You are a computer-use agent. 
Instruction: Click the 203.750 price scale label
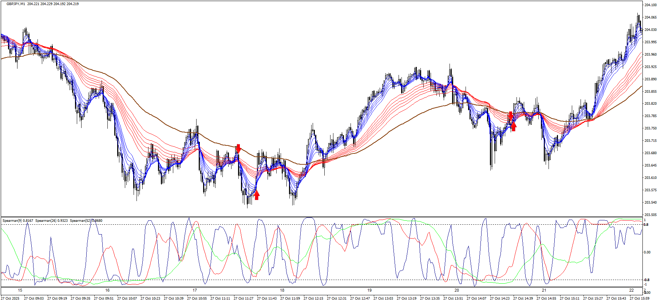click(650, 128)
